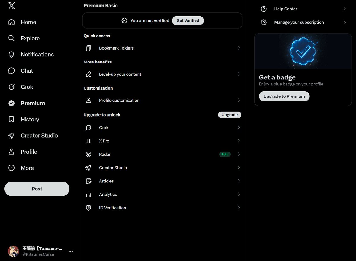Expand Articles row chevron
Viewport: 356px width, 261px height.
pyautogui.click(x=239, y=181)
